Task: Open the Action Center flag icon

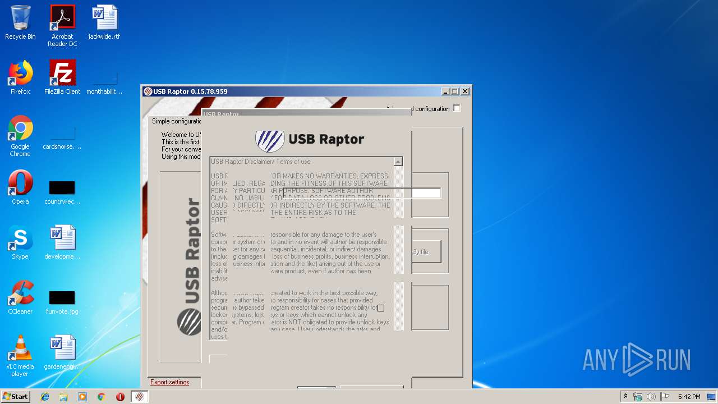Action: [x=664, y=397]
